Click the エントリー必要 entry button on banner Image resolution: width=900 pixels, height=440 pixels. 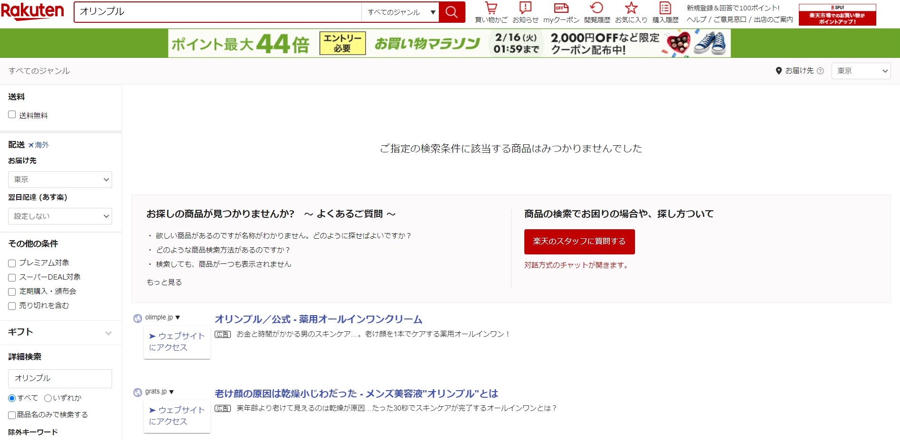tap(342, 43)
